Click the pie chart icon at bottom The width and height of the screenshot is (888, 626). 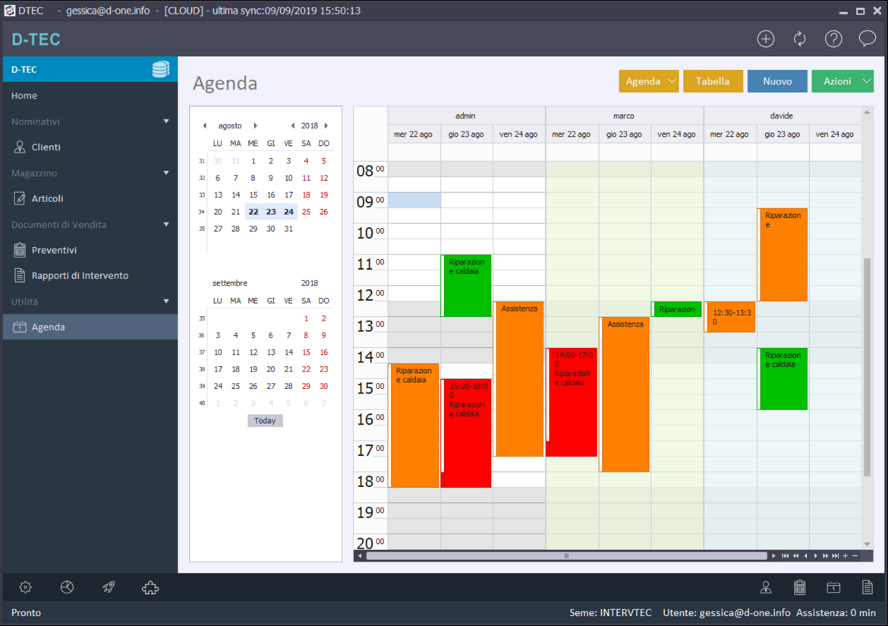point(67,587)
